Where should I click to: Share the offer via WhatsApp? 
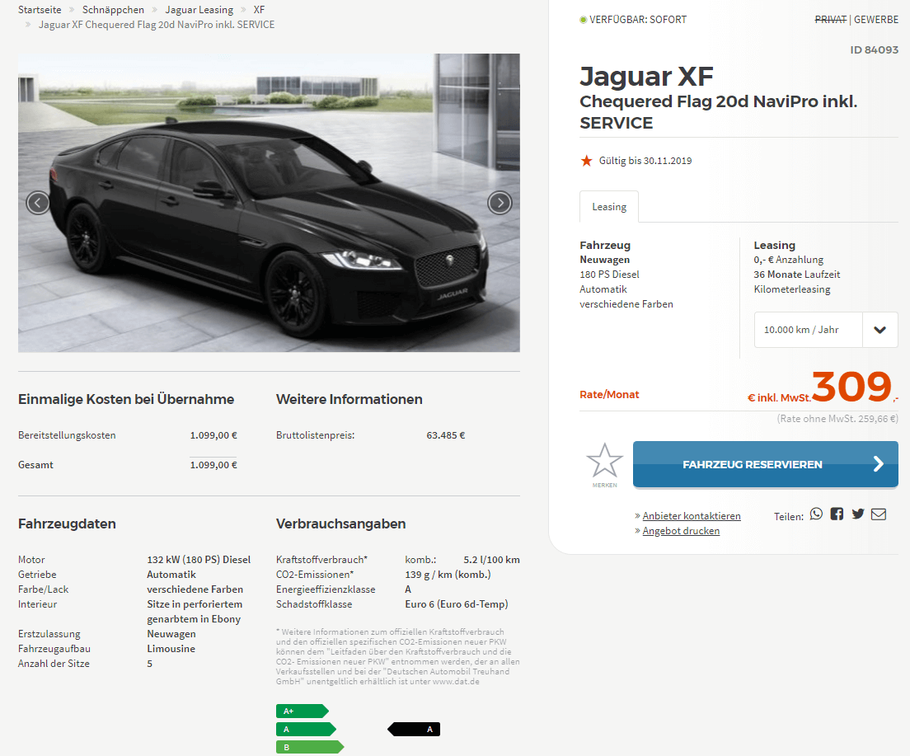tap(816, 514)
